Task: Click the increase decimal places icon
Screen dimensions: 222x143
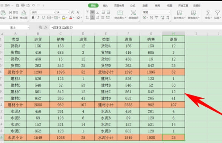Action: (x=163, y=18)
